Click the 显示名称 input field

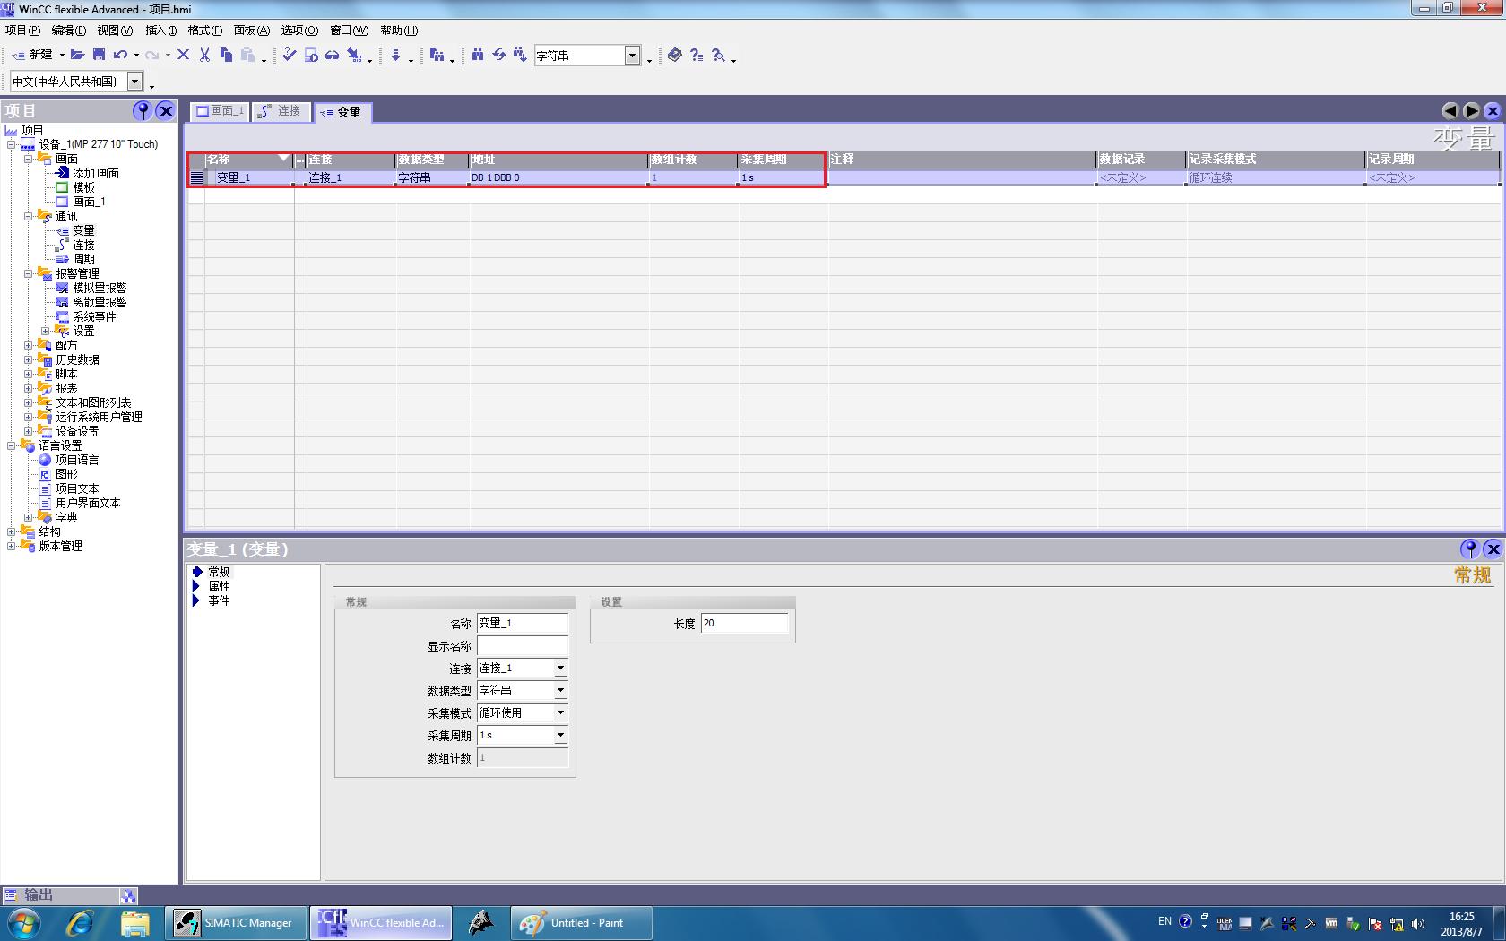523,645
